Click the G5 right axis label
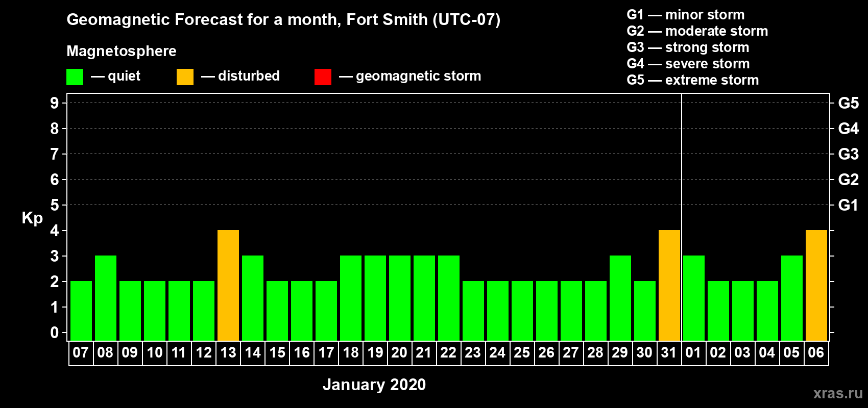Viewport: 868px width, 408px height. click(x=849, y=103)
